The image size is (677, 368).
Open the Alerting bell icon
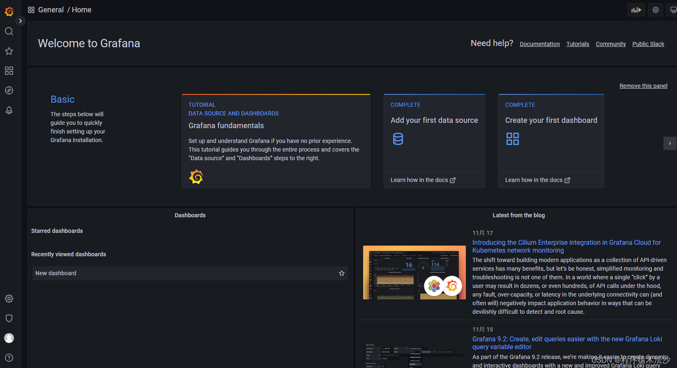[x=9, y=110]
